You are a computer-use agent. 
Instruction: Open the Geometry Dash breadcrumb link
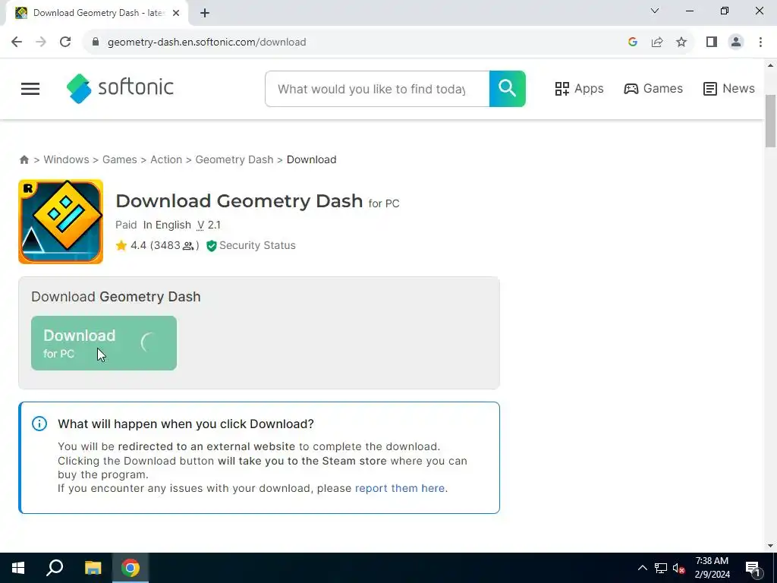coord(234,159)
